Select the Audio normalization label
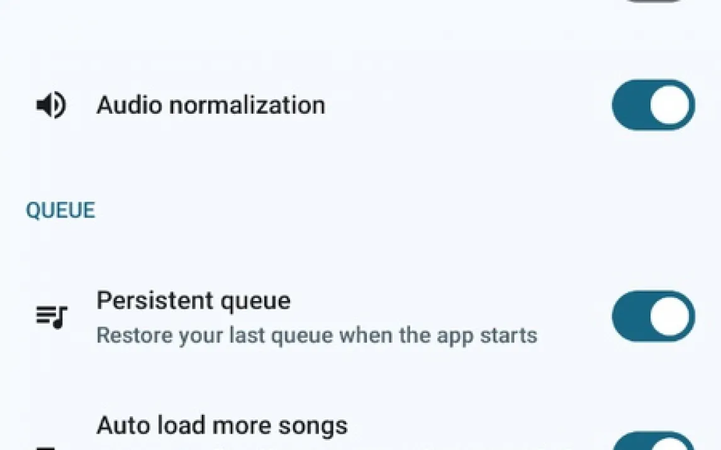 (x=211, y=105)
